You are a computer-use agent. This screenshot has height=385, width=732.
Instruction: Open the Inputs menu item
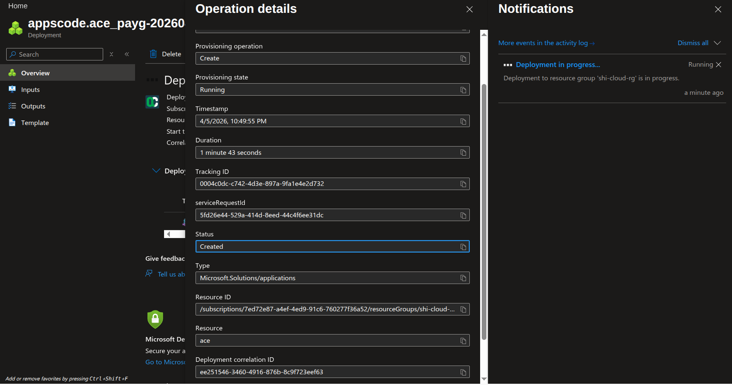(x=30, y=89)
